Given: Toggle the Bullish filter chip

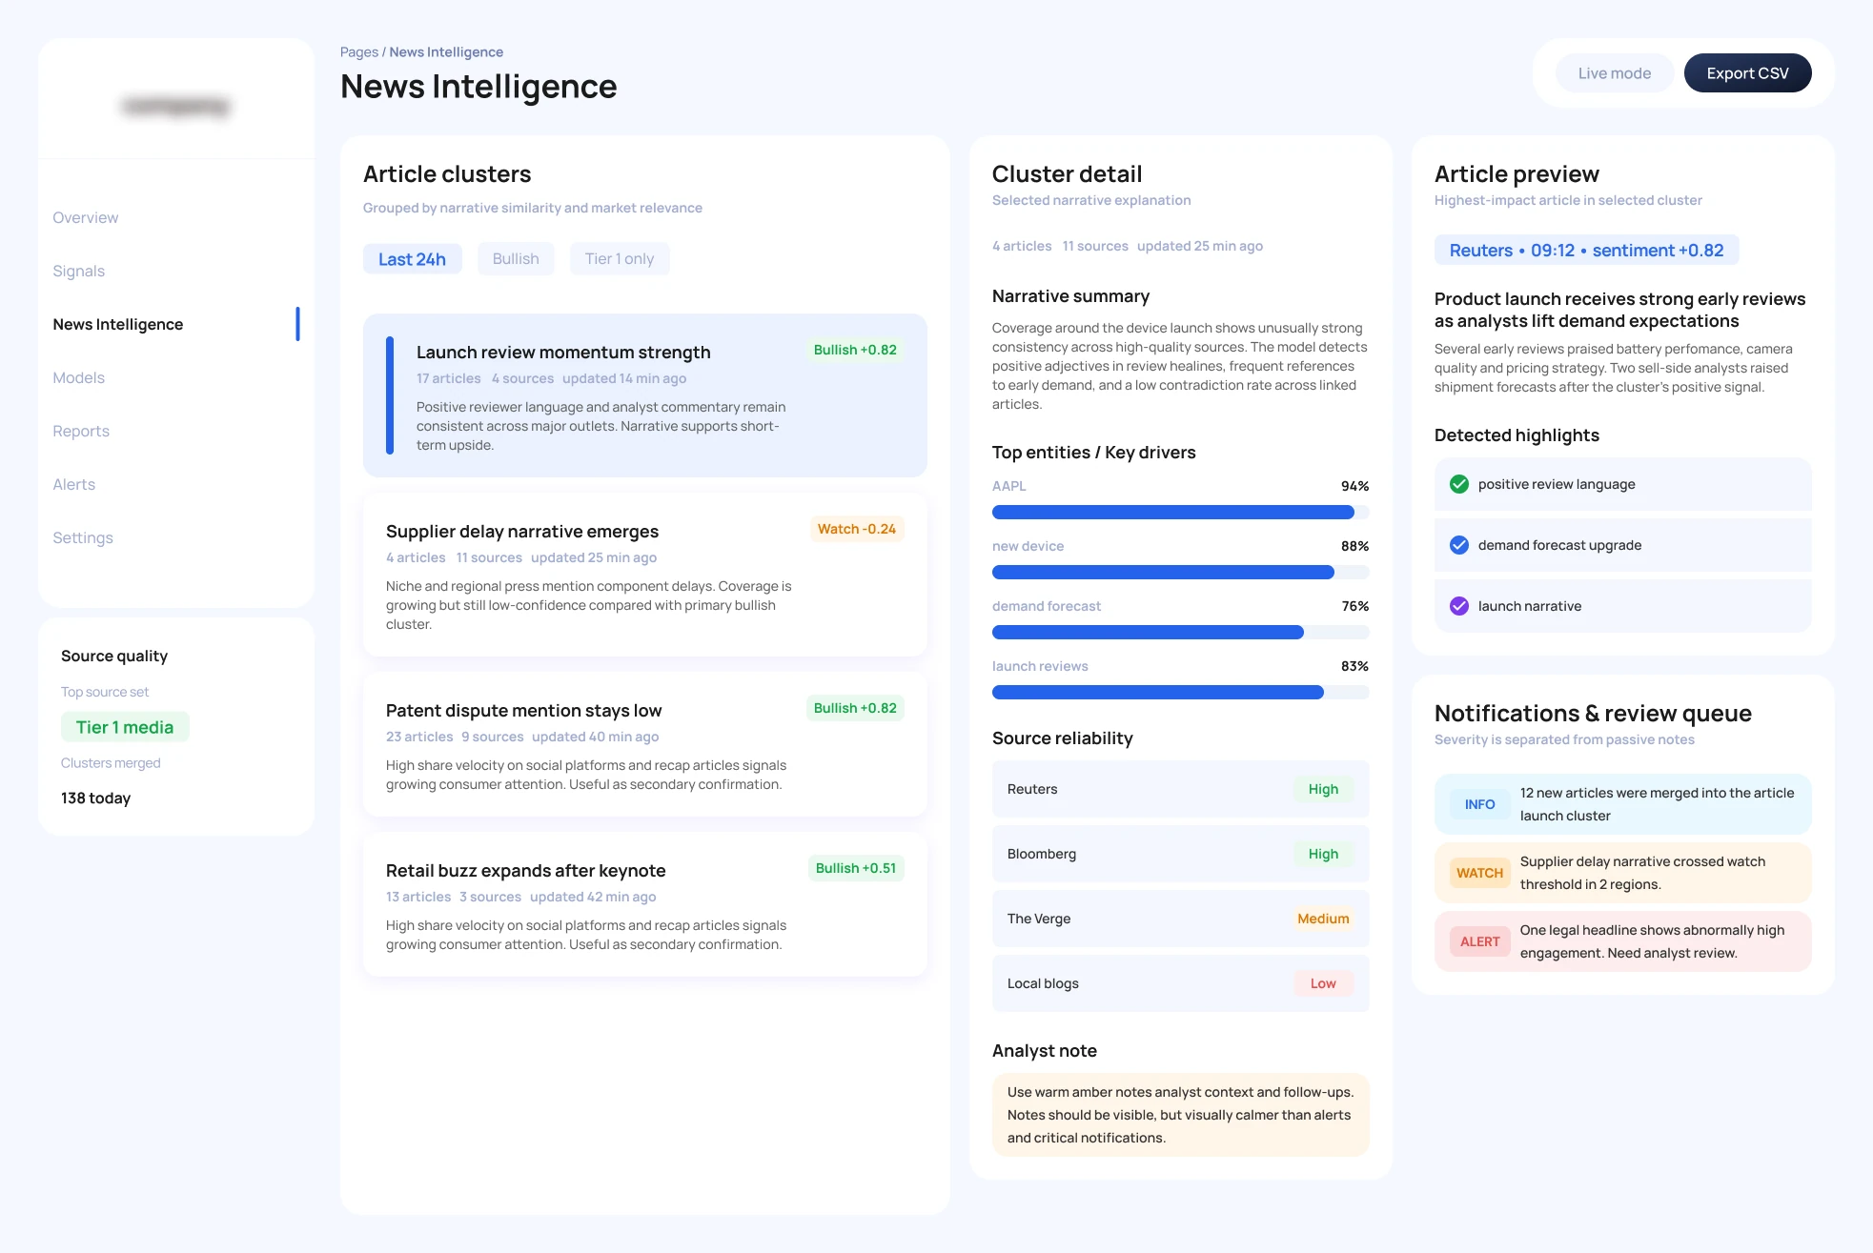Looking at the screenshot, I should [516, 259].
